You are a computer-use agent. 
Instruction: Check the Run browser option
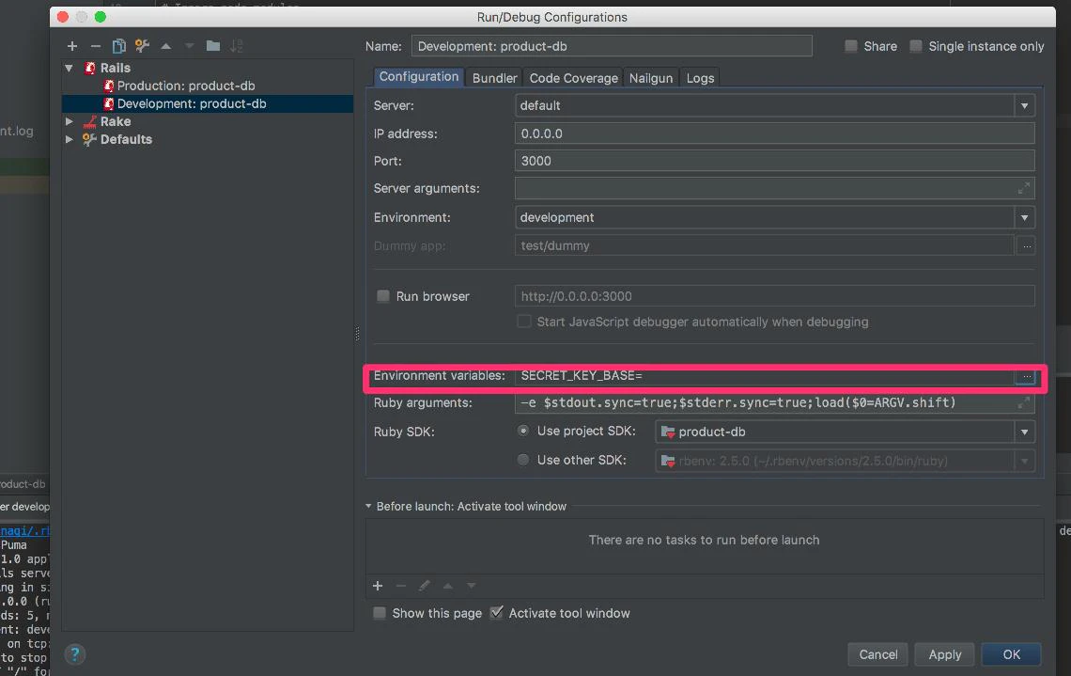pos(383,296)
